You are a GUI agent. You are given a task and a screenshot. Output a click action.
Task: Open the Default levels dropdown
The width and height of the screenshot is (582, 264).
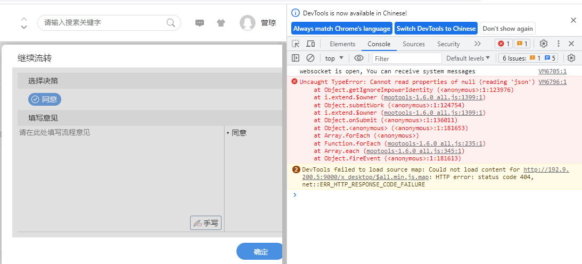(x=468, y=58)
